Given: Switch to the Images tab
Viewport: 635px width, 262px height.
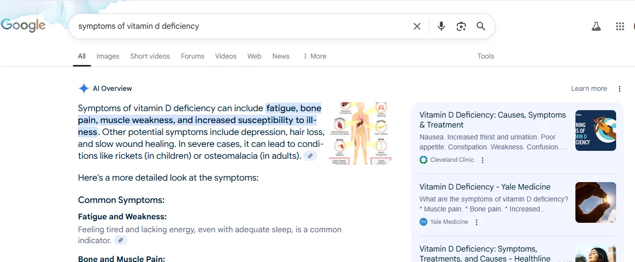Looking at the screenshot, I should coord(108,56).
